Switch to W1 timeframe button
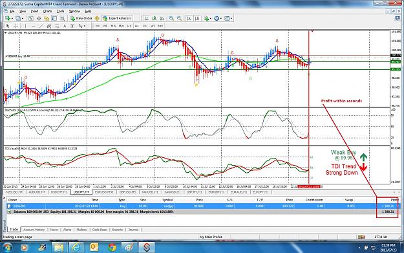 click(x=153, y=26)
